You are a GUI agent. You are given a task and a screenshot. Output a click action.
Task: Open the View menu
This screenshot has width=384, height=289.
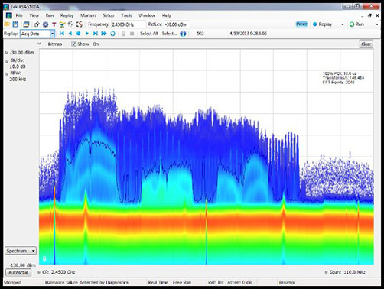tap(34, 15)
